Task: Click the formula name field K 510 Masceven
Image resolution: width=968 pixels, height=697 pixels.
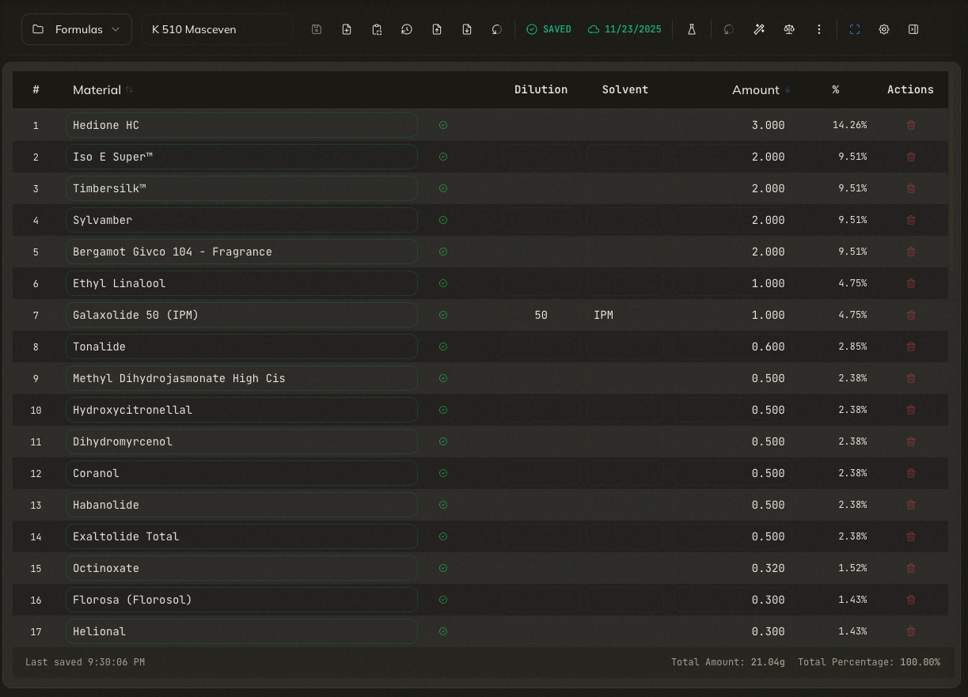Action: [x=217, y=29]
